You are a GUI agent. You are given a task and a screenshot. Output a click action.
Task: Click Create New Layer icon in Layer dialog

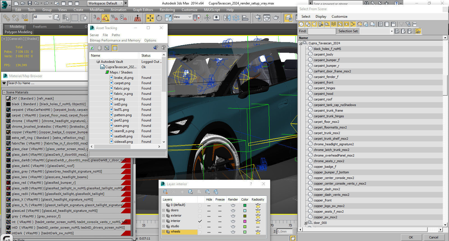point(165,192)
